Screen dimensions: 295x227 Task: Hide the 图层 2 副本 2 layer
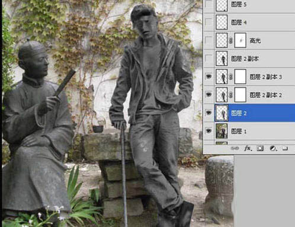click(x=209, y=95)
